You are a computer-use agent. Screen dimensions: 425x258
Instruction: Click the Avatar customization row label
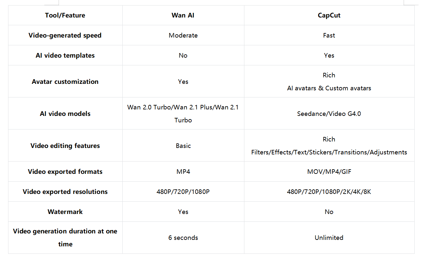point(65,82)
